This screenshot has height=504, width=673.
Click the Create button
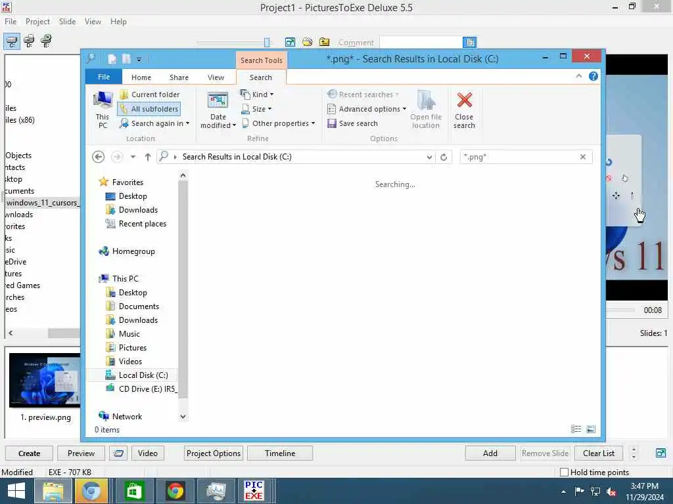(x=29, y=453)
